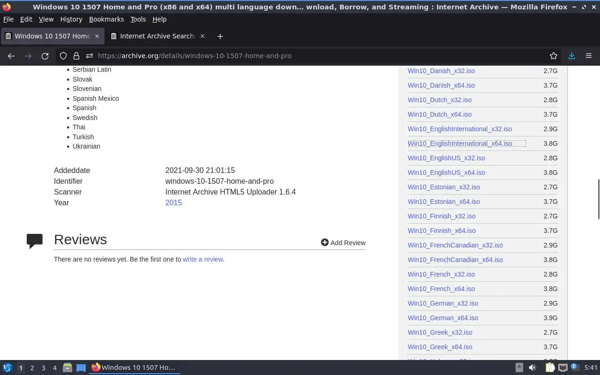
Task: Download Win10_Estonian_x64.iso
Action: coord(444,202)
